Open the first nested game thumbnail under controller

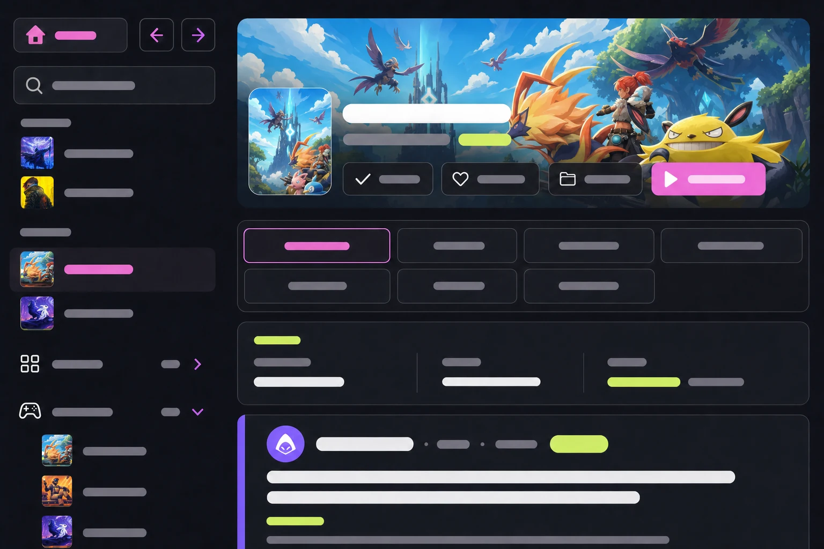click(x=57, y=450)
